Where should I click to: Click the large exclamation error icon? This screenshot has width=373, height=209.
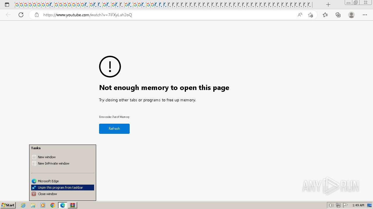coord(110,66)
